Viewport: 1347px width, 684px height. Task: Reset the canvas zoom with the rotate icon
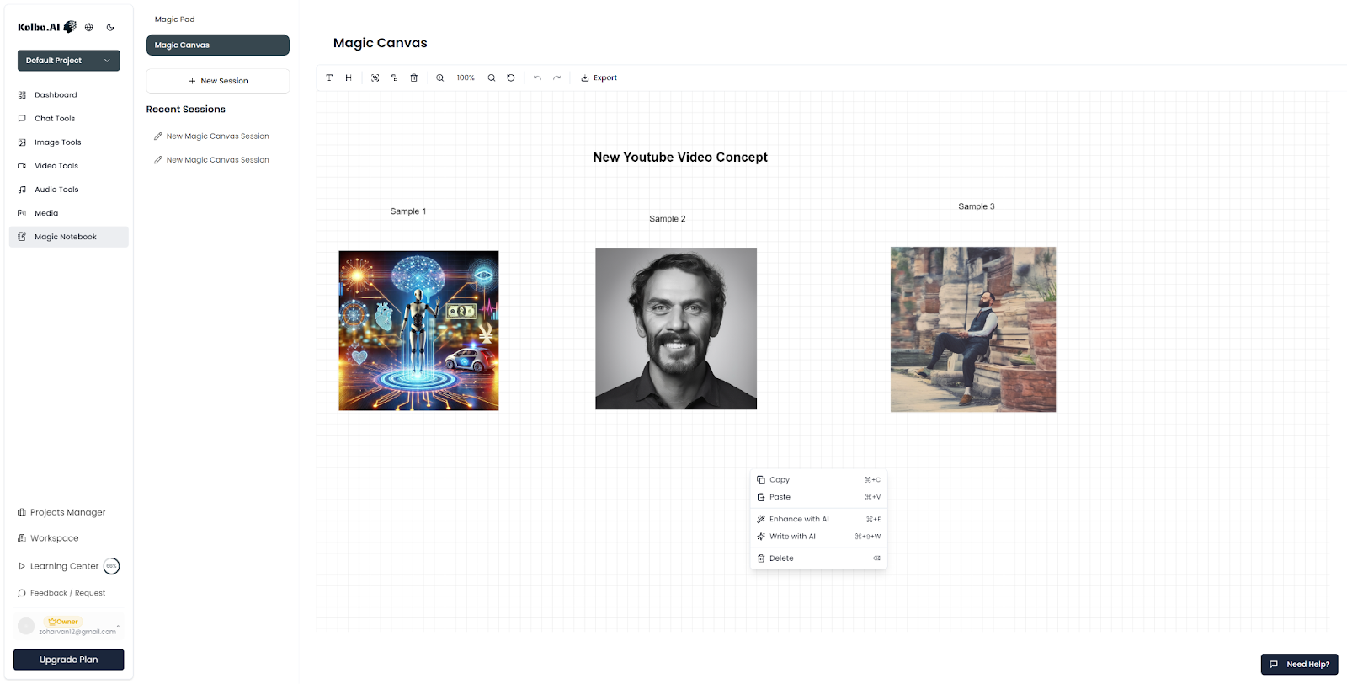(511, 77)
